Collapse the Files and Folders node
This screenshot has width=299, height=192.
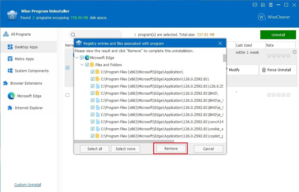point(82,65)
